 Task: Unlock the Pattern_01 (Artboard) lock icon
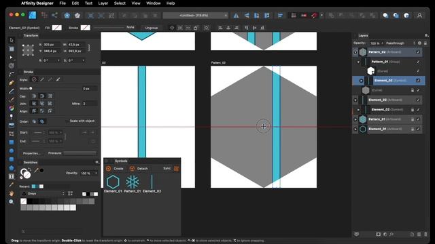pos(413,119)
